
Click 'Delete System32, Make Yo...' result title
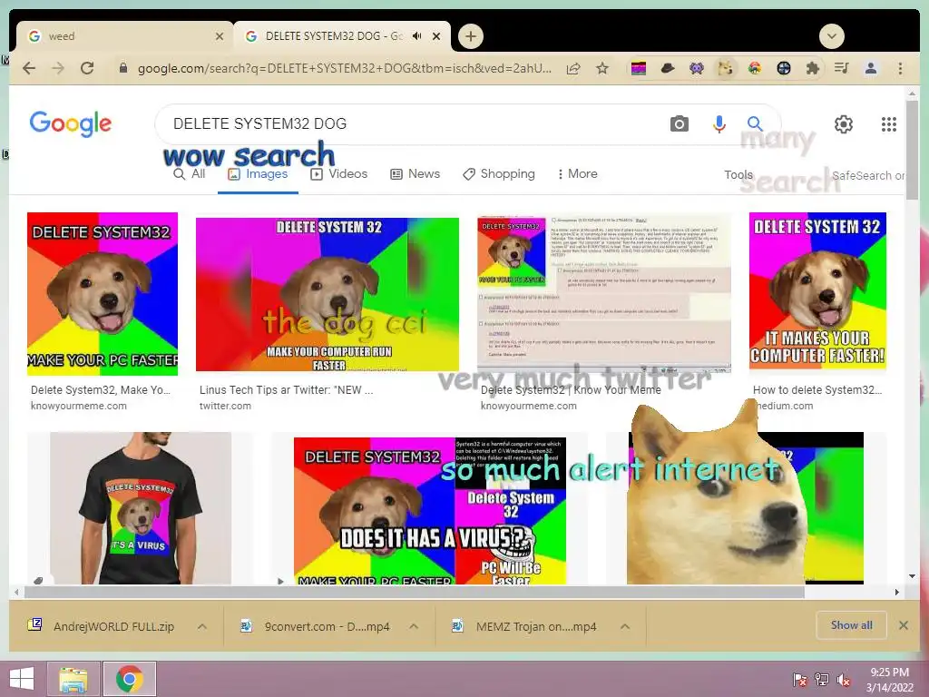101,390
